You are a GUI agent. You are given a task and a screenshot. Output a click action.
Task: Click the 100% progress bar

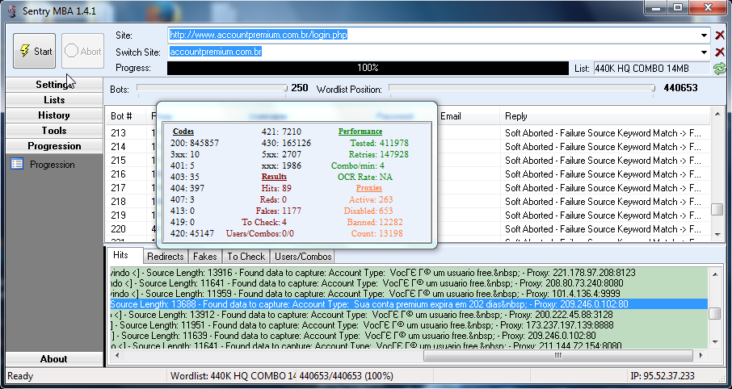[x=368, y=68]
